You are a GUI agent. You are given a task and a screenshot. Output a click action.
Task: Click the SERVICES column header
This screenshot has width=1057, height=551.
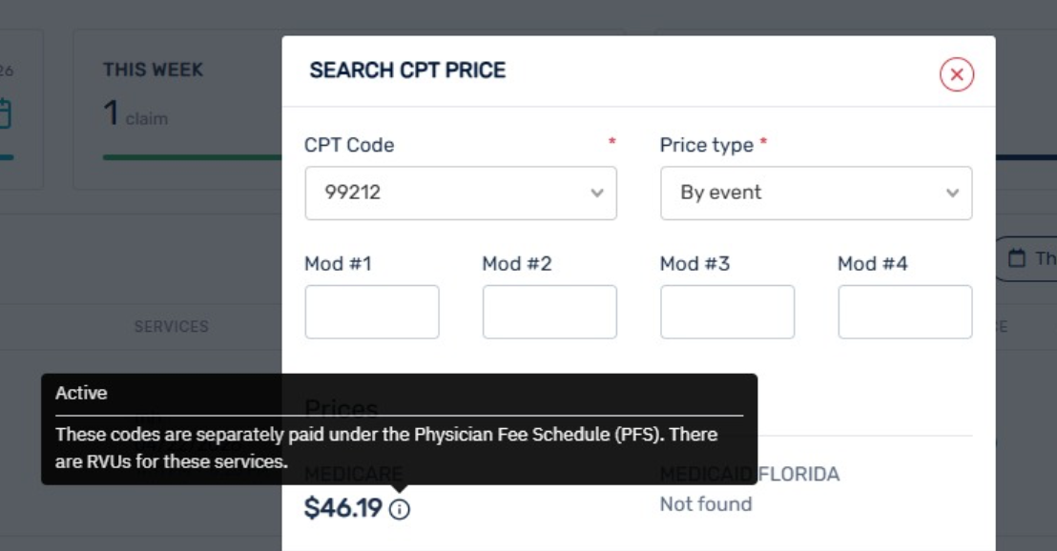click(x=171, y=326)
